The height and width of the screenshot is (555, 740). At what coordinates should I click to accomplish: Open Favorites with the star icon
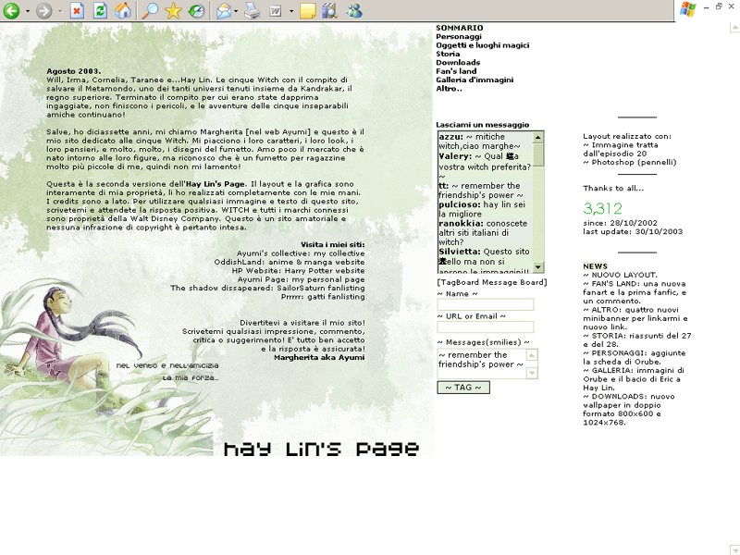pos(173,10)
